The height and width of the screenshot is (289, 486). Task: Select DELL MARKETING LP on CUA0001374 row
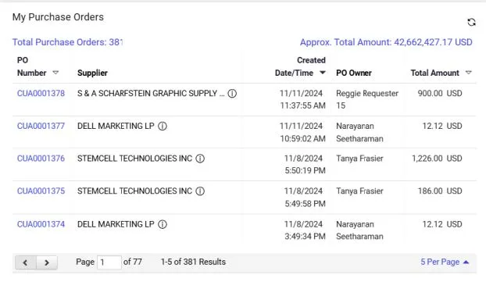(116, 224)
